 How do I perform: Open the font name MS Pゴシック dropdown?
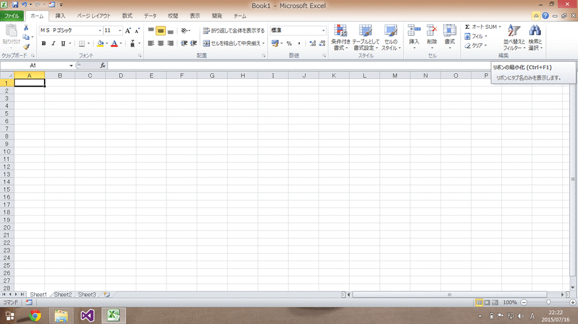(100, 31)
